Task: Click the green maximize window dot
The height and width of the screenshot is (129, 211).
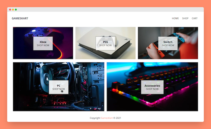Action: point(16,10)
